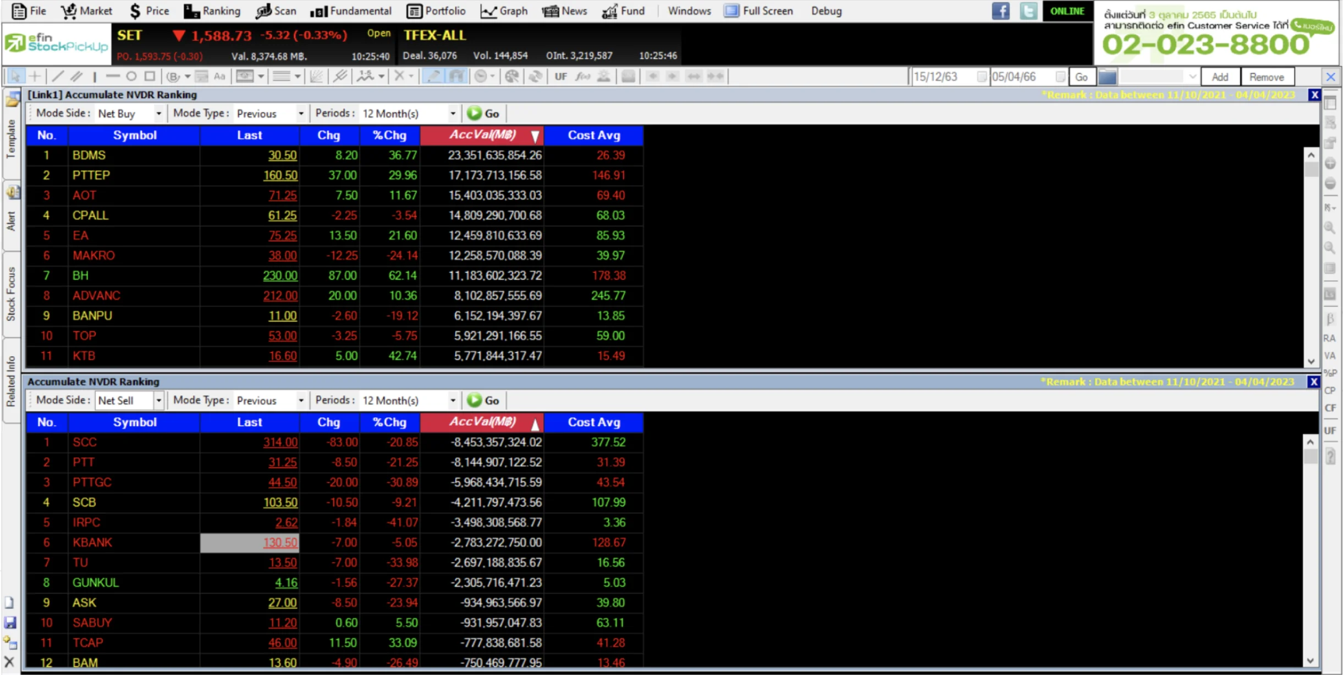The width and height of the screenshot is (1343, 675).
Task: Select the trend line drawing tool
Action: coord(57,76)
